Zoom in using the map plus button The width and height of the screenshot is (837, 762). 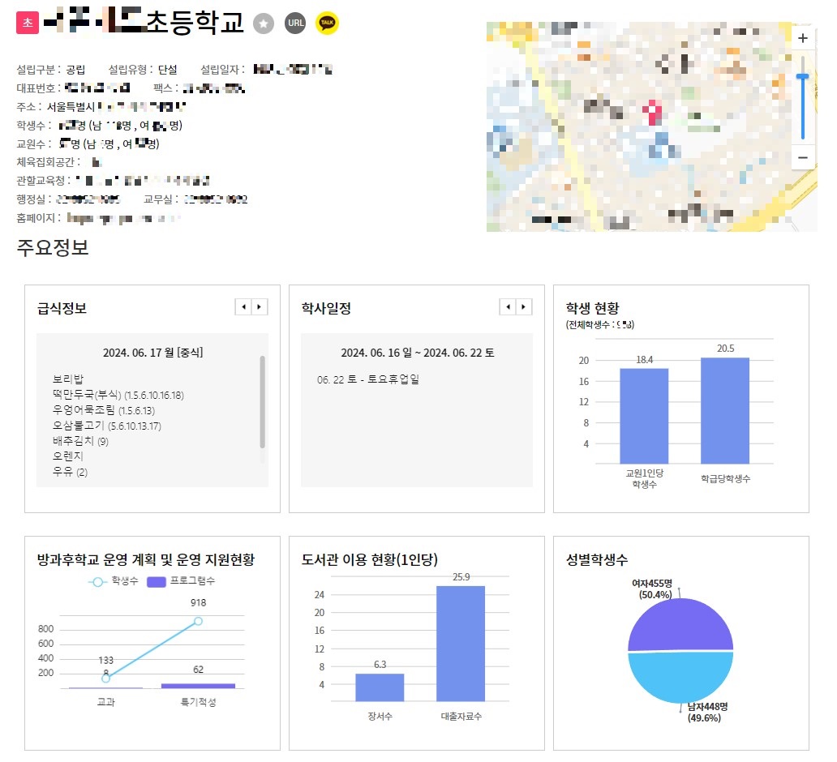(x=803, y=38)
